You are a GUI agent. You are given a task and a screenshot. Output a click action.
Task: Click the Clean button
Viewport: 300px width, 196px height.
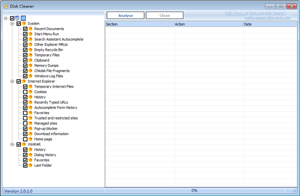164,15
